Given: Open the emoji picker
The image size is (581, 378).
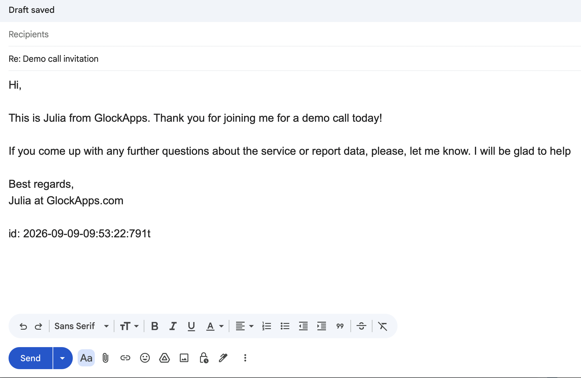Looking at the screenshot, I should pyautogui.click(x=145, y=358).
